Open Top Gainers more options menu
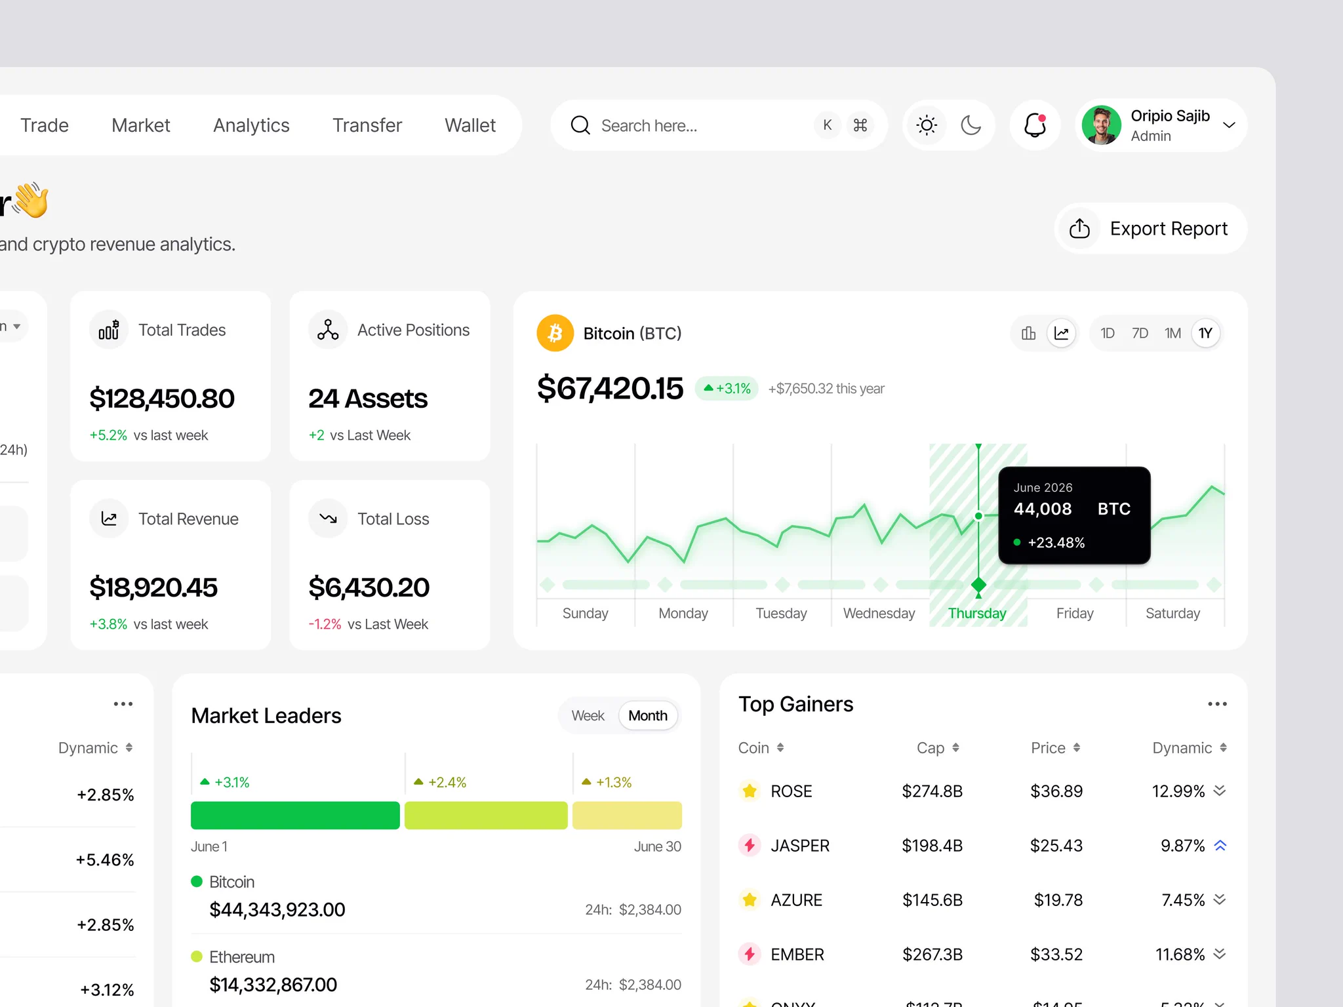Viewport: 1343px width, 1007px height. pyautogui.click(x=1217, y=704)
